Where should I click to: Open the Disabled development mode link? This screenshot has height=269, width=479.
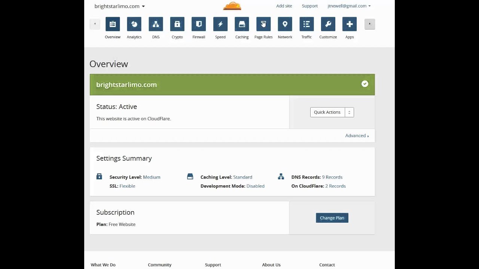click(x=255, y=186)
